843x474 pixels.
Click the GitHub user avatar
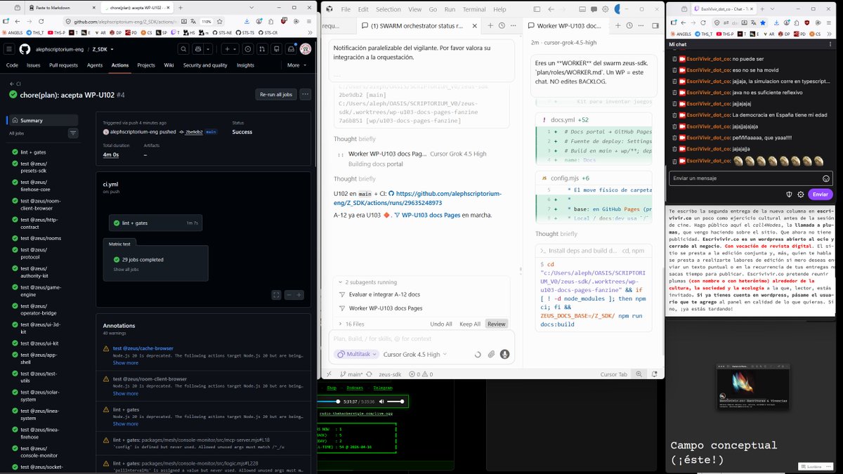[x=306, y=49]
